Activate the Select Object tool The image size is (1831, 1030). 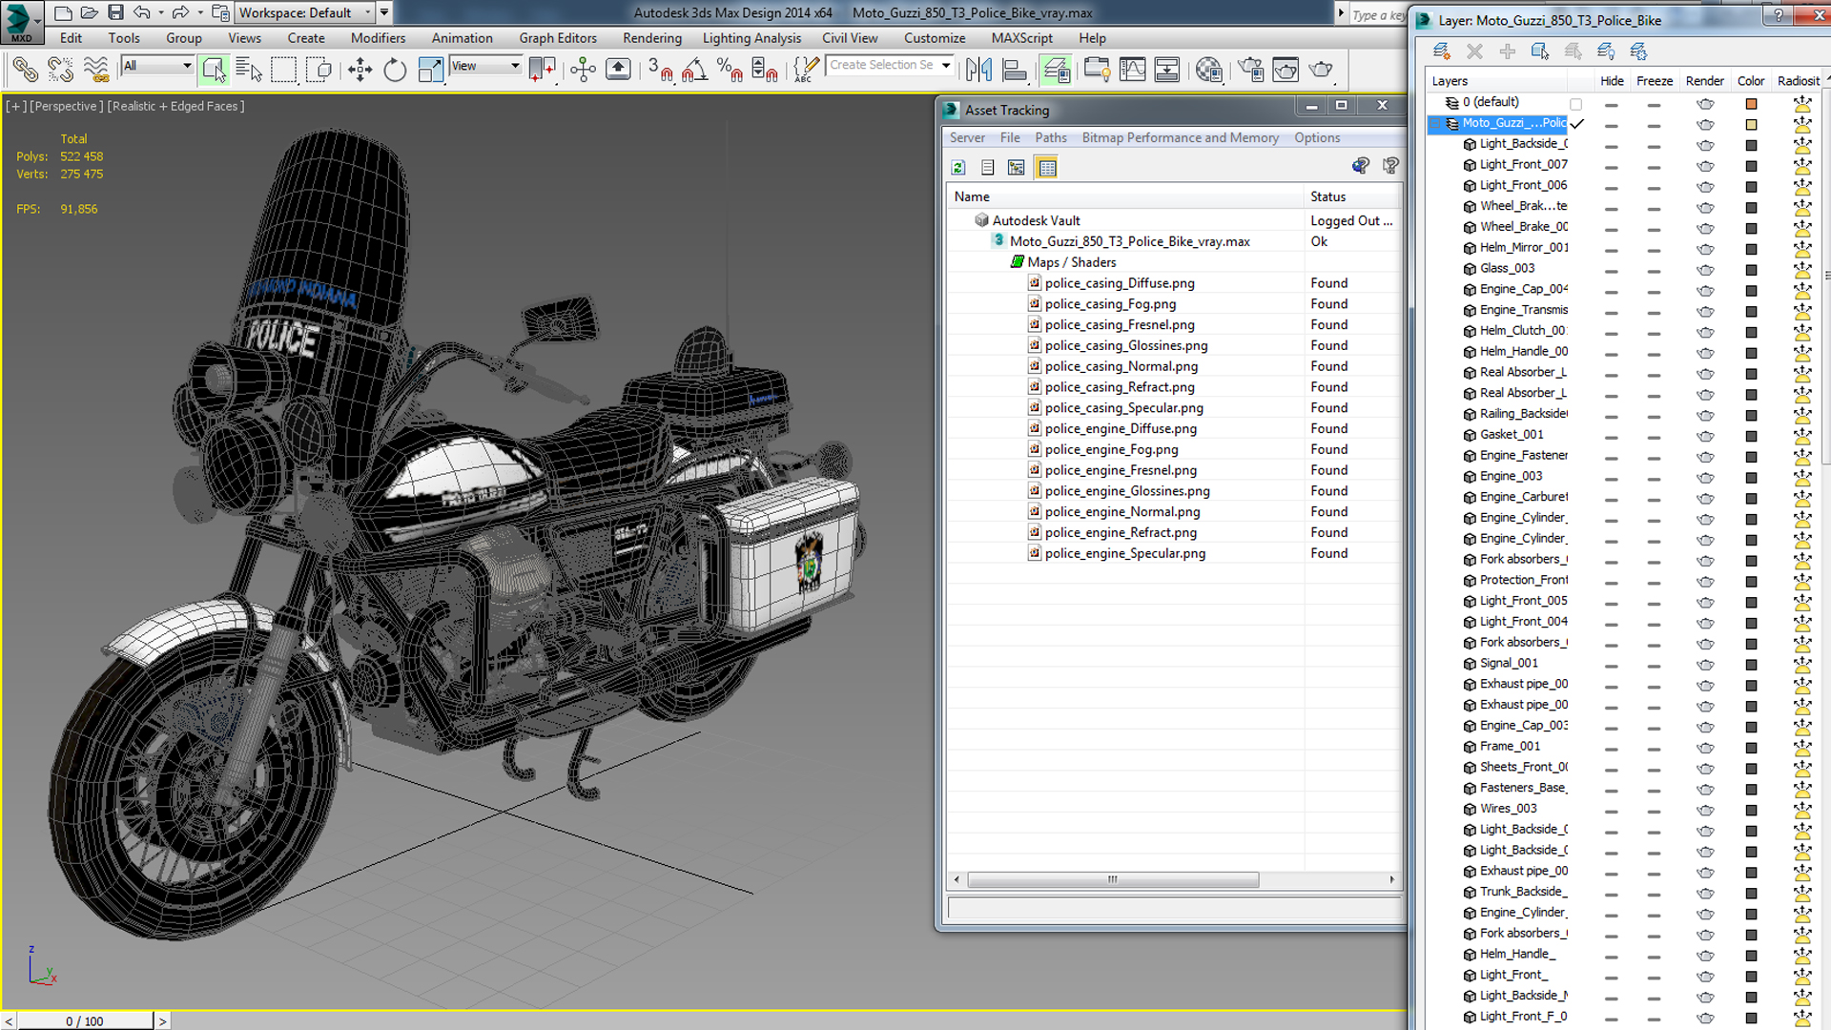[x=214, y=70]
